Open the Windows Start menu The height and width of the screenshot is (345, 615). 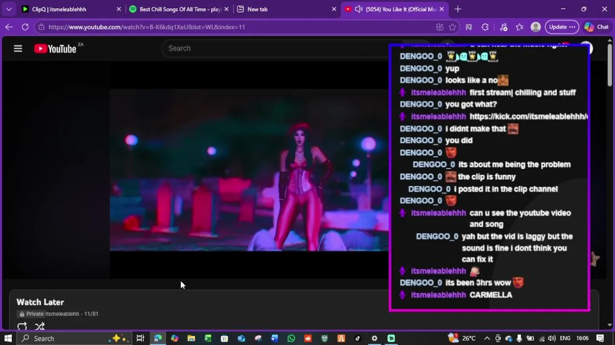(x=8, y=338)
